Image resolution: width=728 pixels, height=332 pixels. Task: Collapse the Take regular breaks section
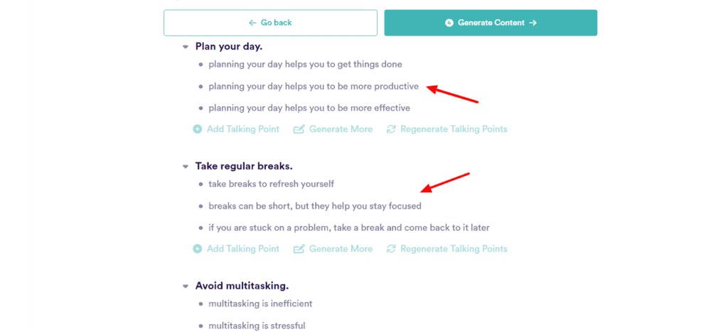[186, 167]
